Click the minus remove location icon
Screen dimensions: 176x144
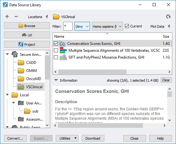click(x=16, y=17)
